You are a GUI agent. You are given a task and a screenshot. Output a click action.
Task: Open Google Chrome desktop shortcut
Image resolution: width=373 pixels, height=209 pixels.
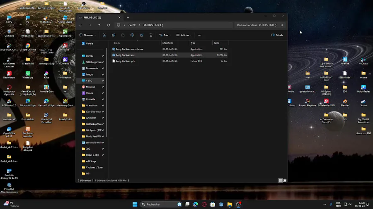28,47
